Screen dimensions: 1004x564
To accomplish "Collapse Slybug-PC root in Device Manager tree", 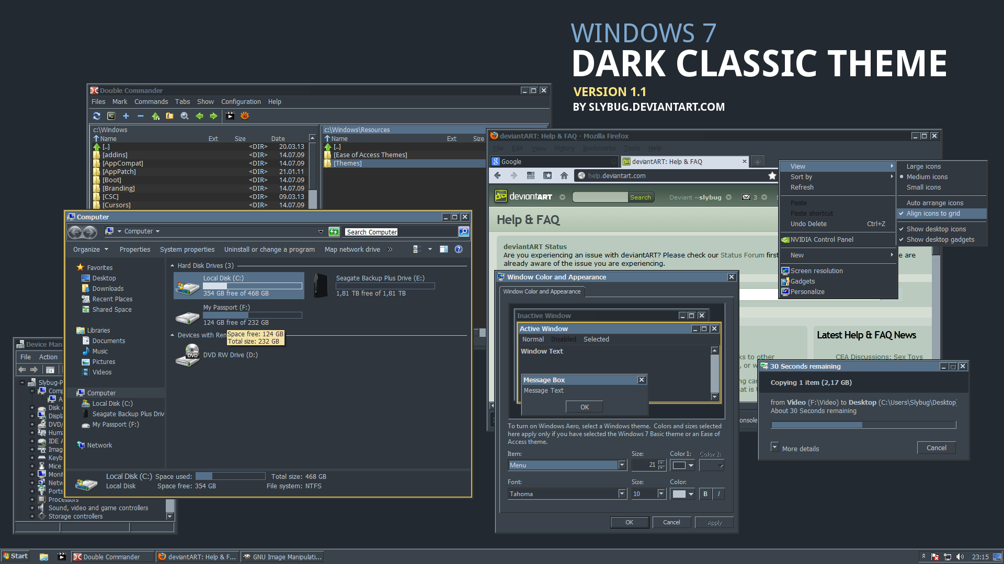I will click(22, 383).
